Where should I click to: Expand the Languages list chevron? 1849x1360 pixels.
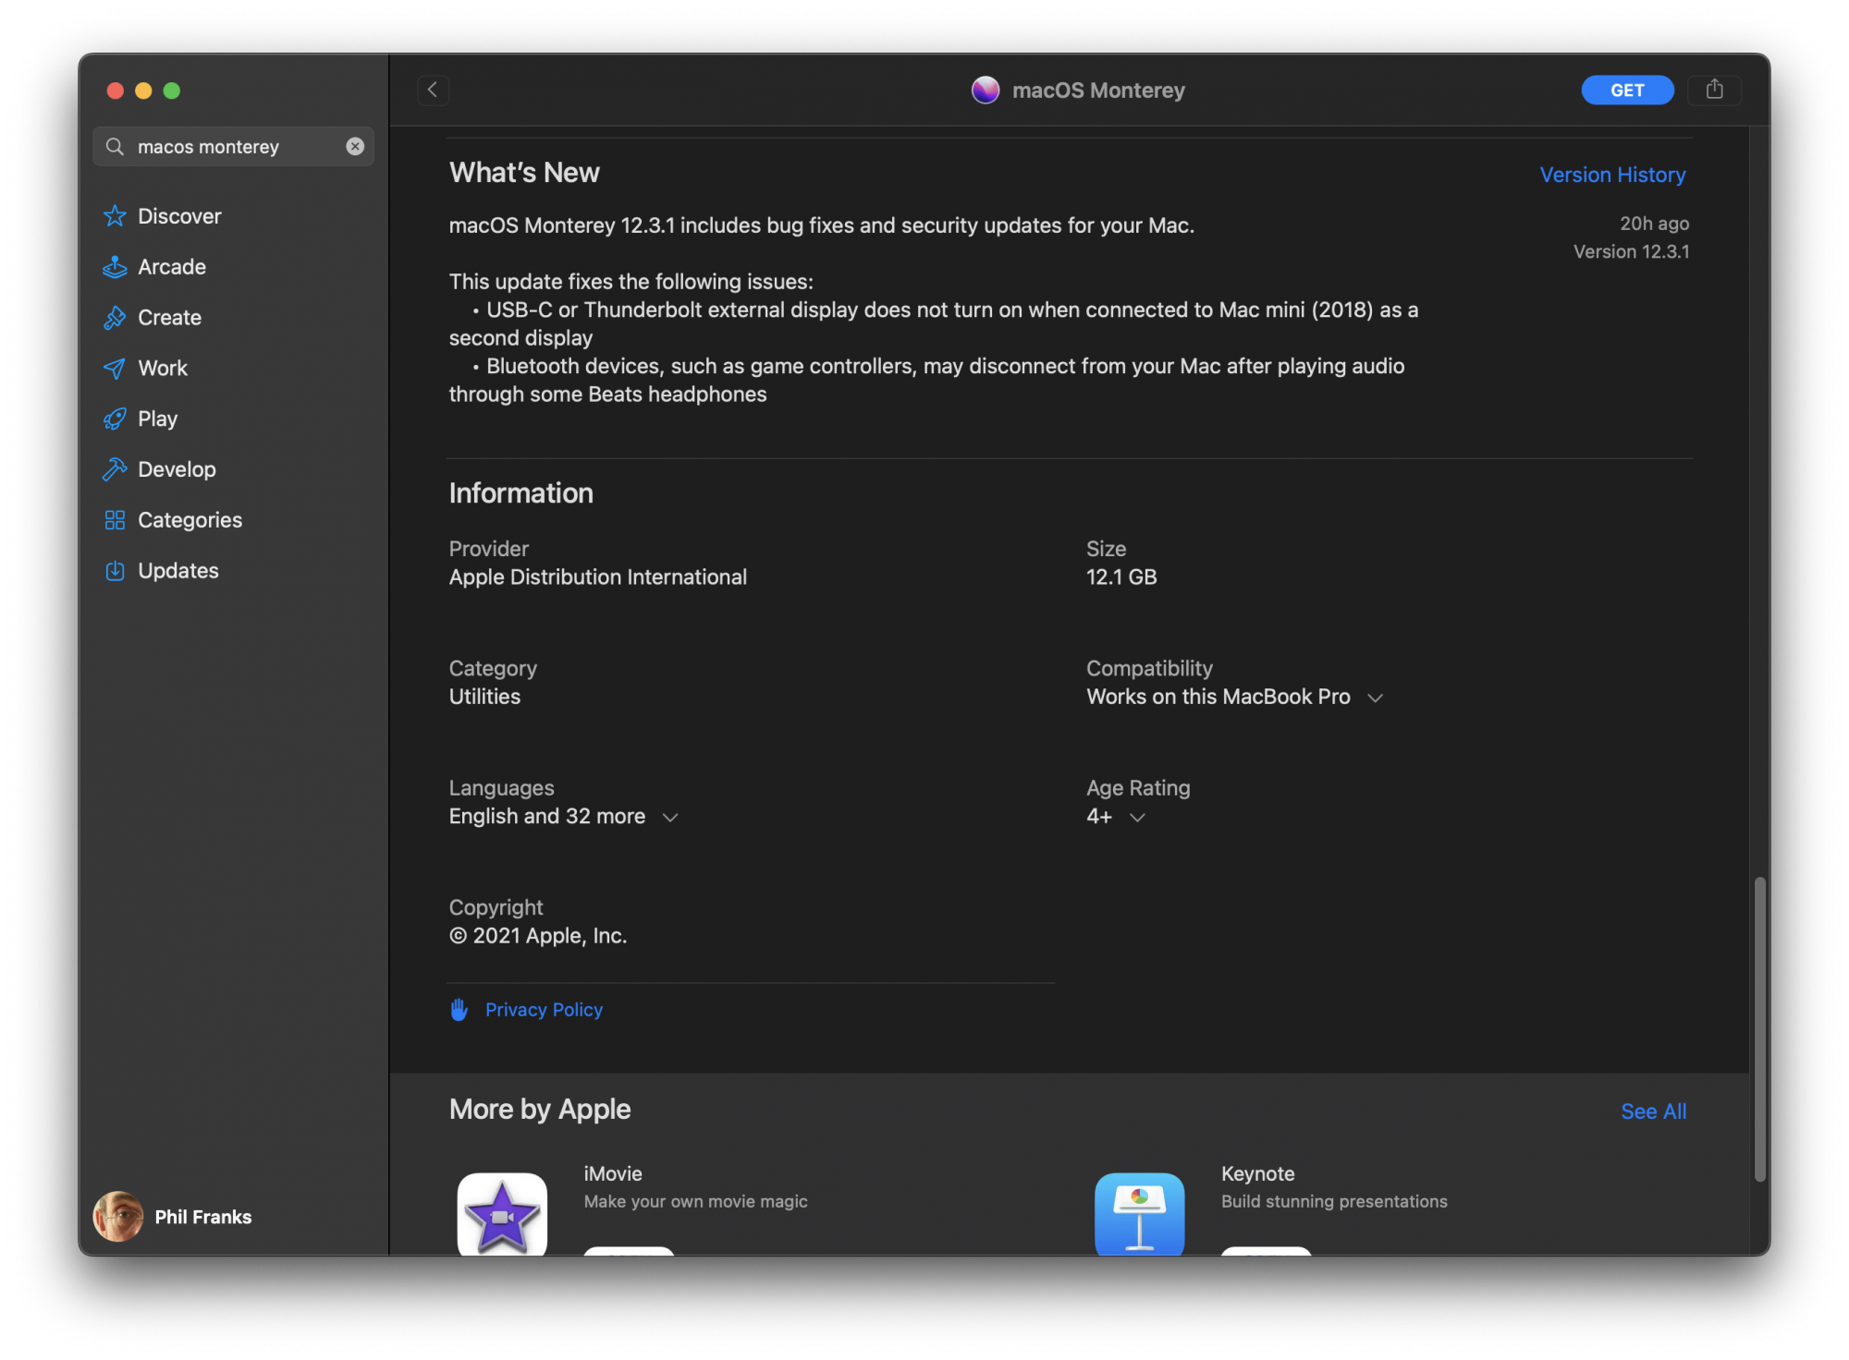tap(670, 818)
